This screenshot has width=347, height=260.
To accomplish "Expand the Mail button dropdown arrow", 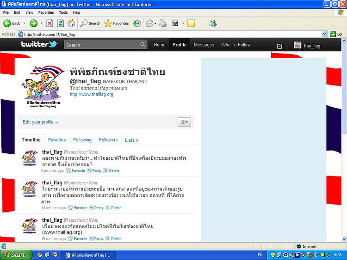I will 155,23.
